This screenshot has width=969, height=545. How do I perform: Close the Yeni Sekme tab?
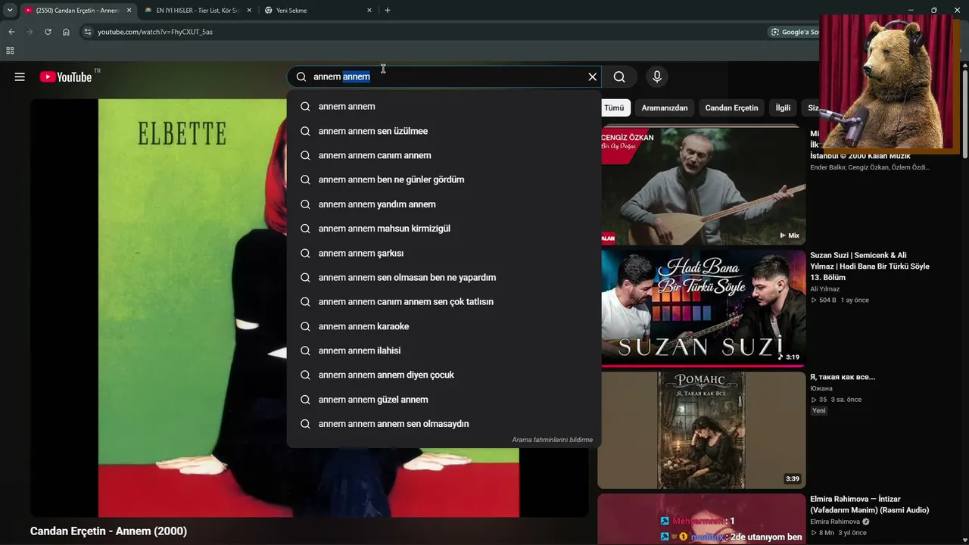(369, 11)
